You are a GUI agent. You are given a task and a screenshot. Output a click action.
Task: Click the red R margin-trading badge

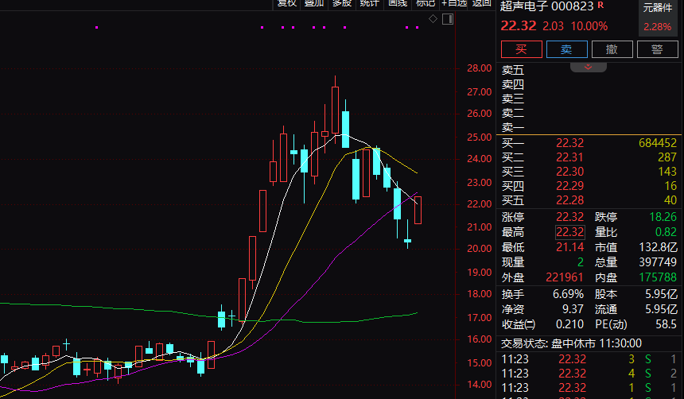pos(600,5)
